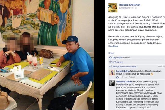The width and height of the screenshot is (165, 110).
Task: Click the Widianto Didiet commenter name
Action: [124, 82]
